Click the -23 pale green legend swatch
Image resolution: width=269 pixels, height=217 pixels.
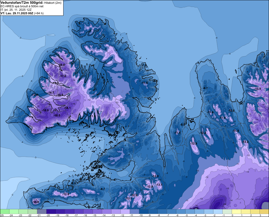pos(23,211)
